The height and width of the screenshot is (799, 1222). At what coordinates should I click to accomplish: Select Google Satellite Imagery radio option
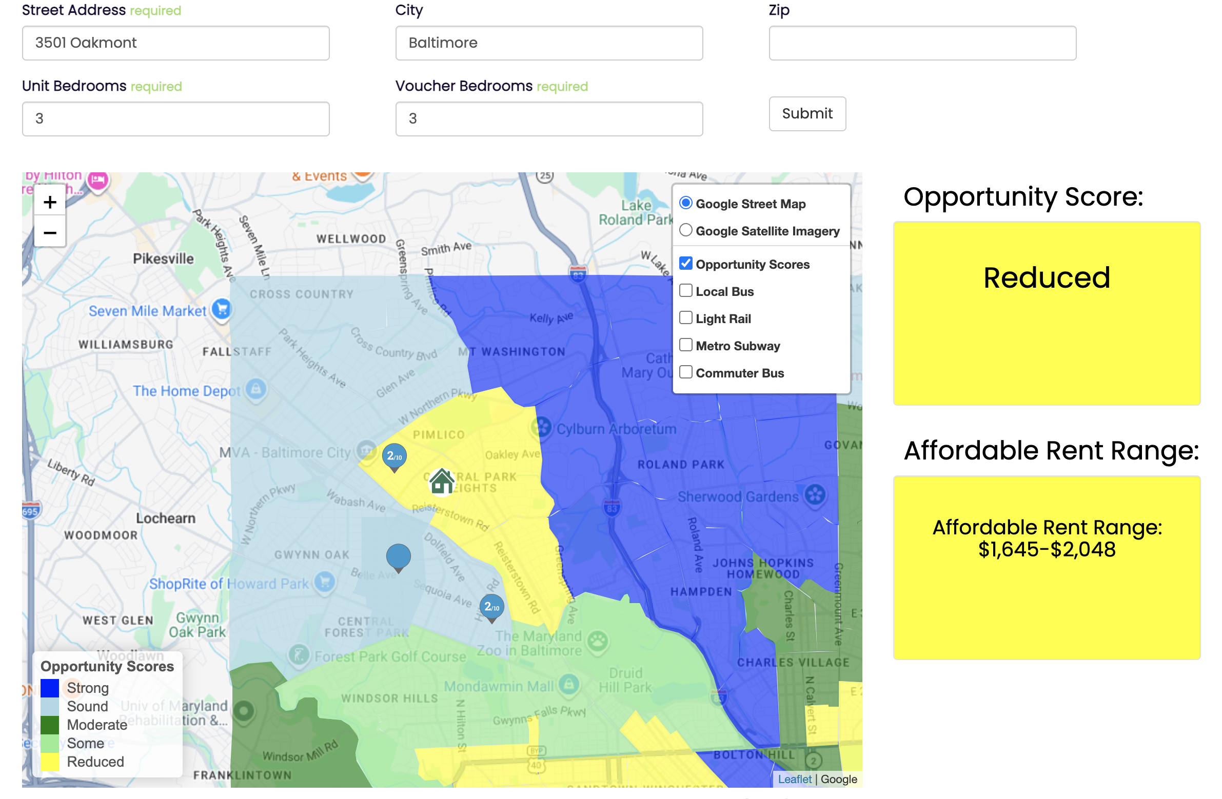(685, 230)
